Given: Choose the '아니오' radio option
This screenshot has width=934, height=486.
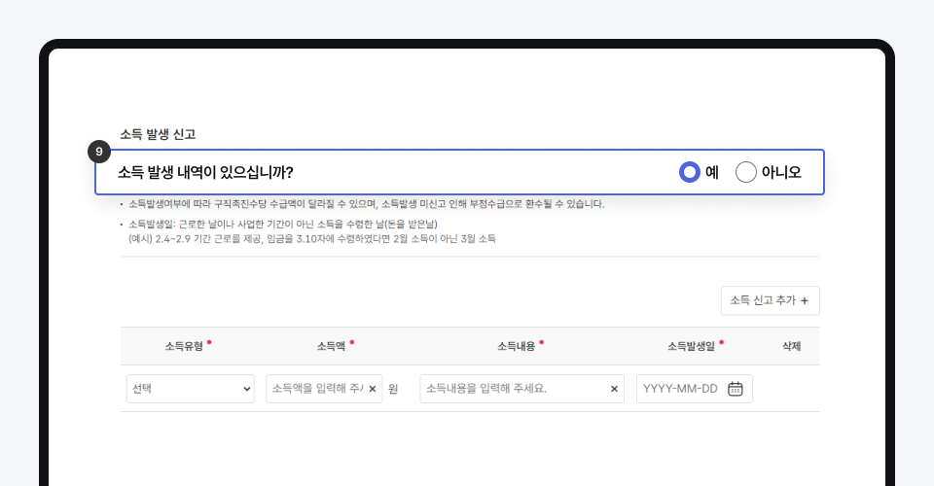Looking at the screenshot, I should pos(746,172).
